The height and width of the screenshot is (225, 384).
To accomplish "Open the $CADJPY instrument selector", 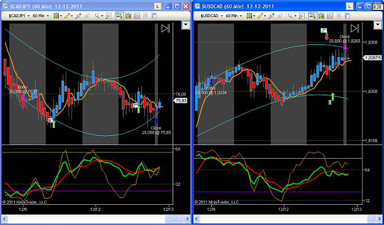I will pos(19,16).
